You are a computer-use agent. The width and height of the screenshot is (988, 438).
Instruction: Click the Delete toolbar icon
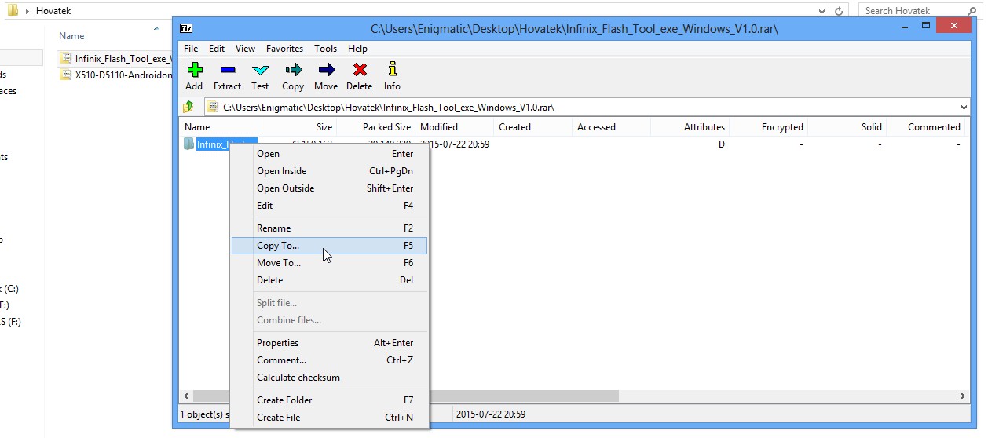[x=359, y=71]
